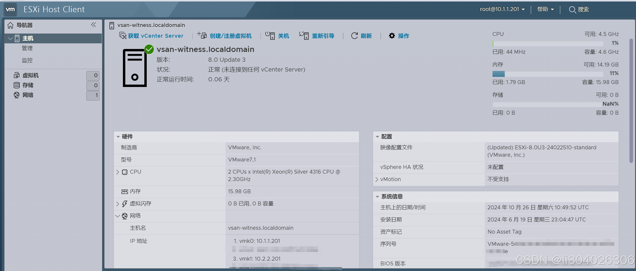Click the Shut down power icon
This screenshot has width=636, height=271.
(x=270, y=36)
